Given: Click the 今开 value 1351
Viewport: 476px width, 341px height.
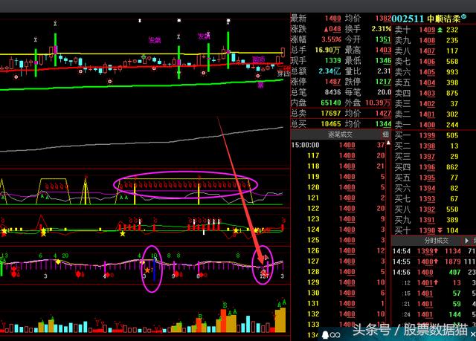Looking at the screenshot, I should coord(383,39).
